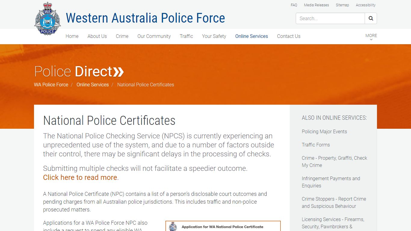Open Infringement Payments and Enquiries link
Image resolution: width=411 pixels, height=231 pixels.
tap(331, 182)
